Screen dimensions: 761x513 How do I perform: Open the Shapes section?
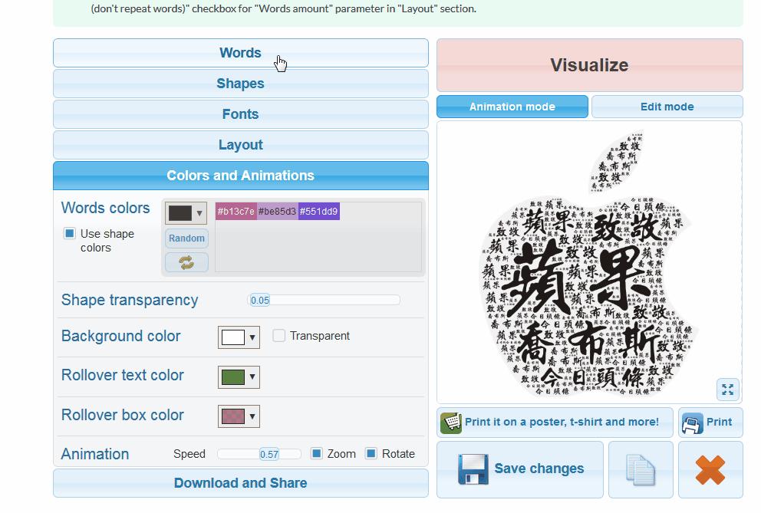(240, 84)
